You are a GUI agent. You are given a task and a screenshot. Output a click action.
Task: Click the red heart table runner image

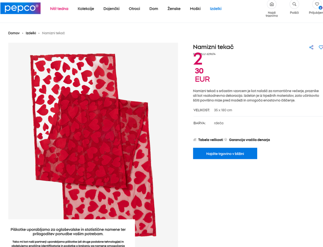[93, 133]
